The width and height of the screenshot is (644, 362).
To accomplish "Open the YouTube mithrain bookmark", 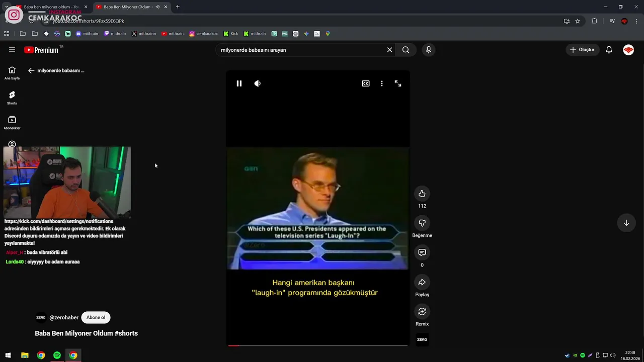I will (173, 34).
